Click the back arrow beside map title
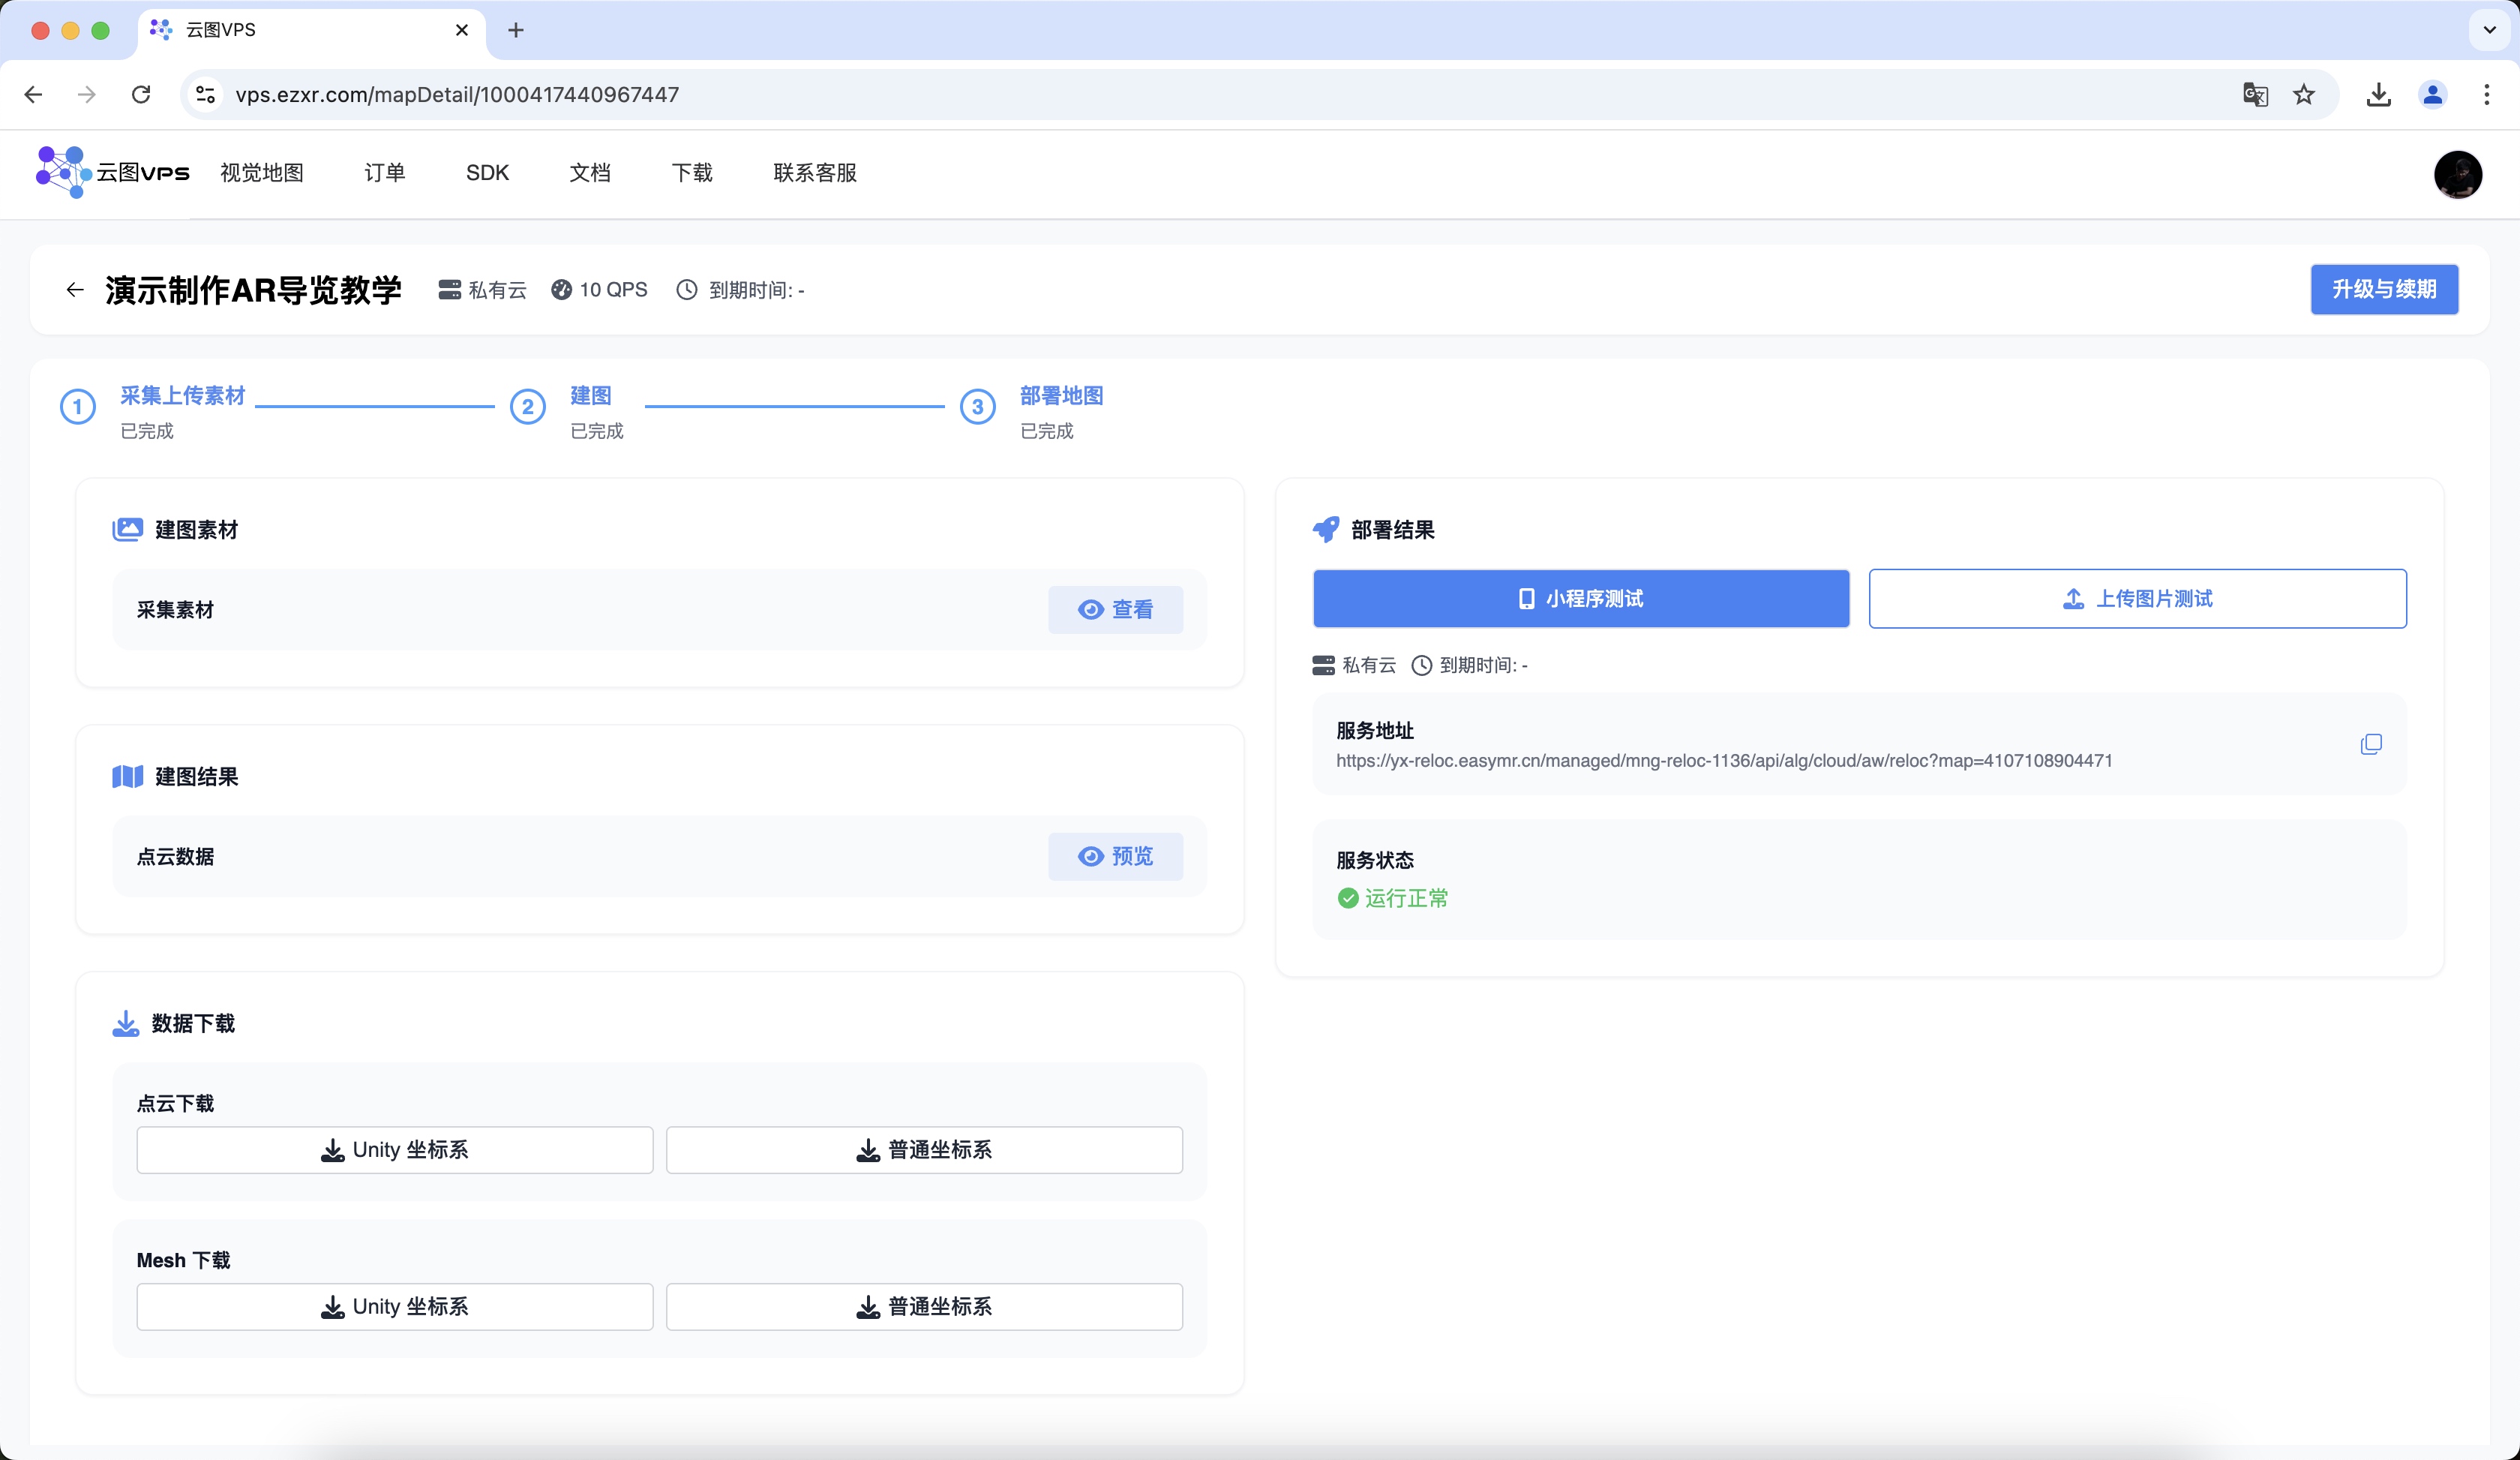 point(75,290)
